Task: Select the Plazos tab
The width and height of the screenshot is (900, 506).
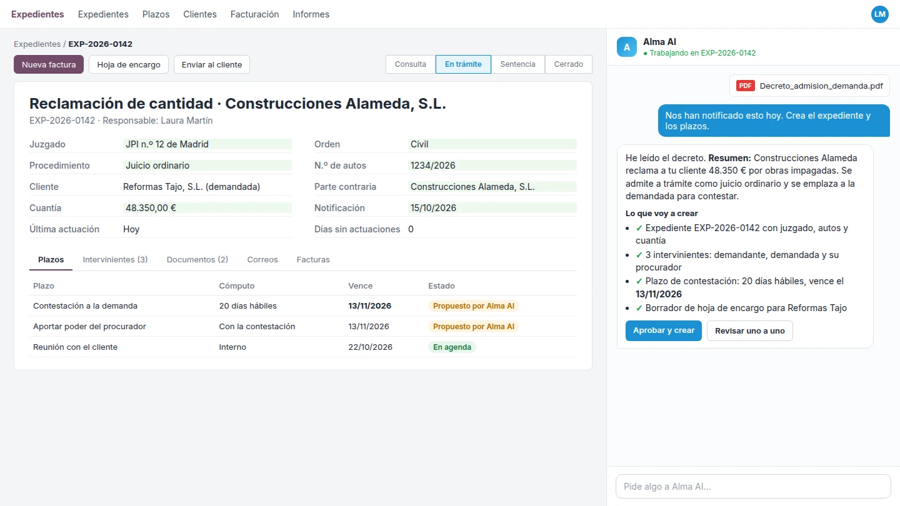Action: point(51,259)
